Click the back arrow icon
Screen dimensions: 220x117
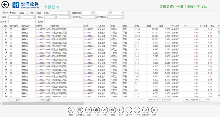[x=5, y=5]
